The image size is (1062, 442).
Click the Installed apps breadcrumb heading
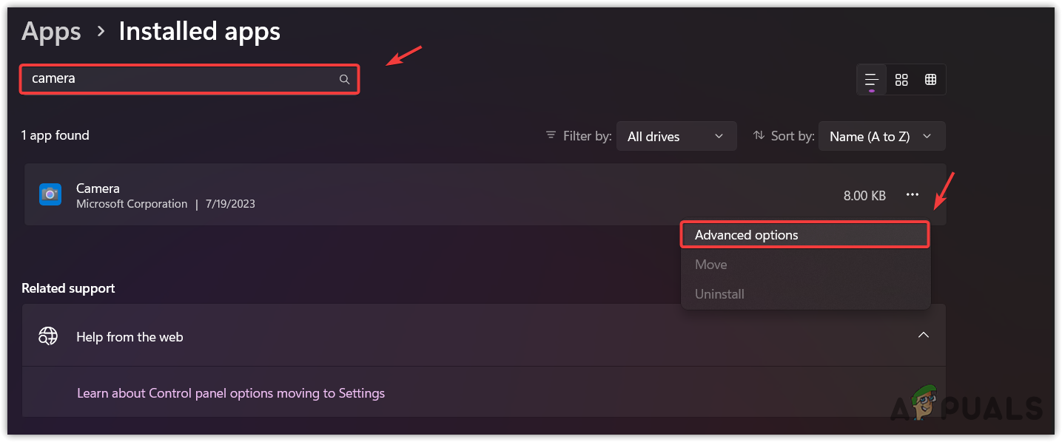coord(199,31)
